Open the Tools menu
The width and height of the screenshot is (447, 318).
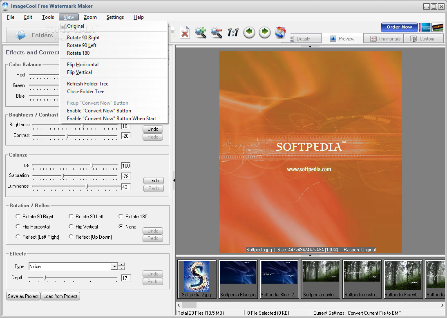point(48,17)
